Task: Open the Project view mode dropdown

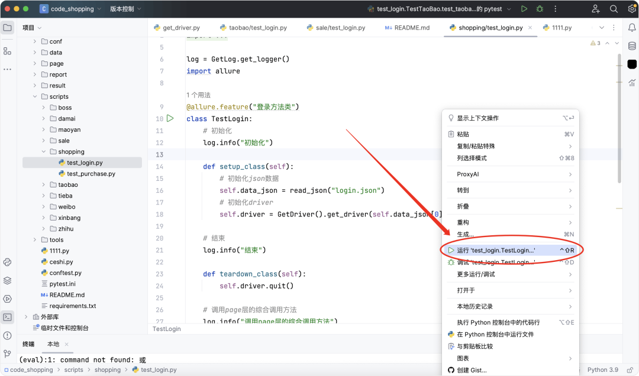Action: 32,28
